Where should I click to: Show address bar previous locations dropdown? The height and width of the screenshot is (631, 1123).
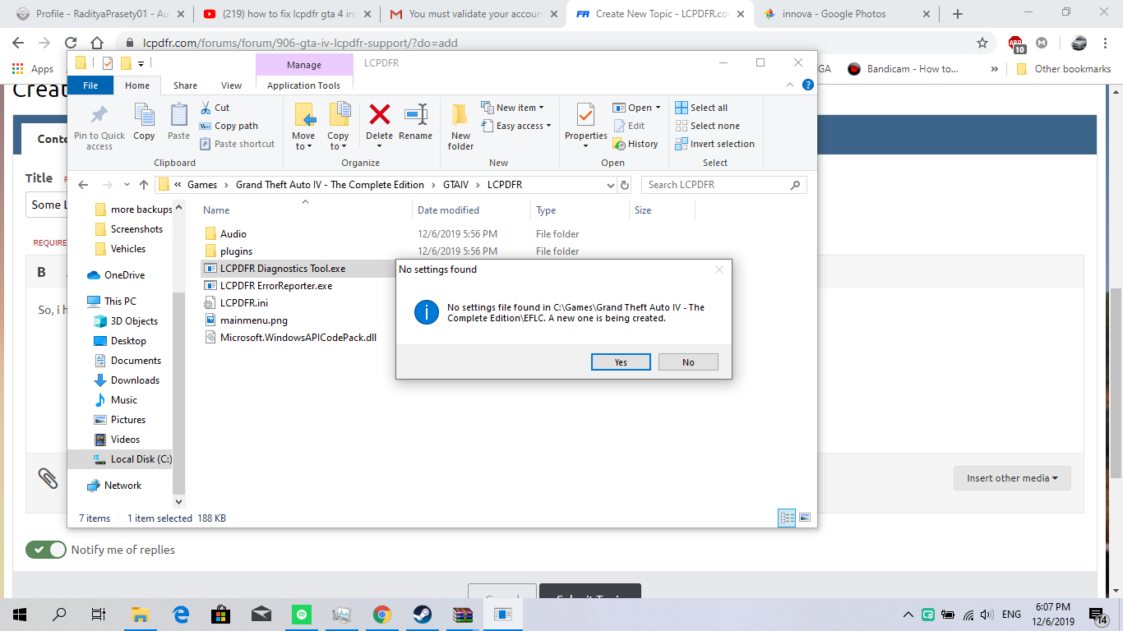click(x=610, y=185)
